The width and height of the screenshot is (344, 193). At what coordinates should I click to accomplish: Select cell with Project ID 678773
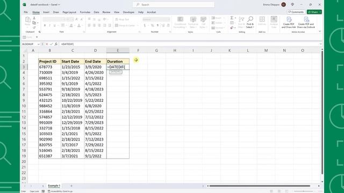pyautogui.click(x=49, y=67)
